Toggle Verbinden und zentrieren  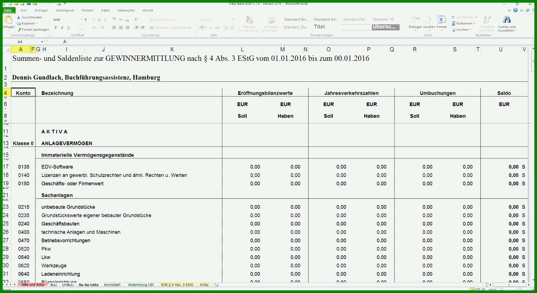click(170, 28)
